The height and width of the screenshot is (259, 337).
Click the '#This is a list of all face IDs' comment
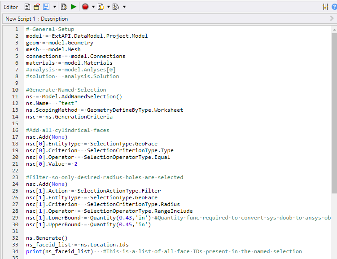202,251
